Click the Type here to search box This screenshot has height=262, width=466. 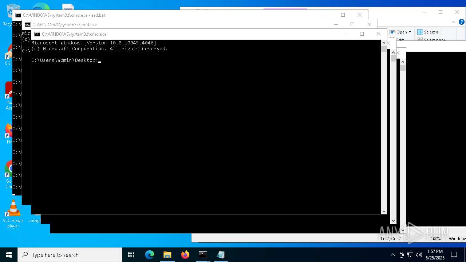(x=70, y=255)
